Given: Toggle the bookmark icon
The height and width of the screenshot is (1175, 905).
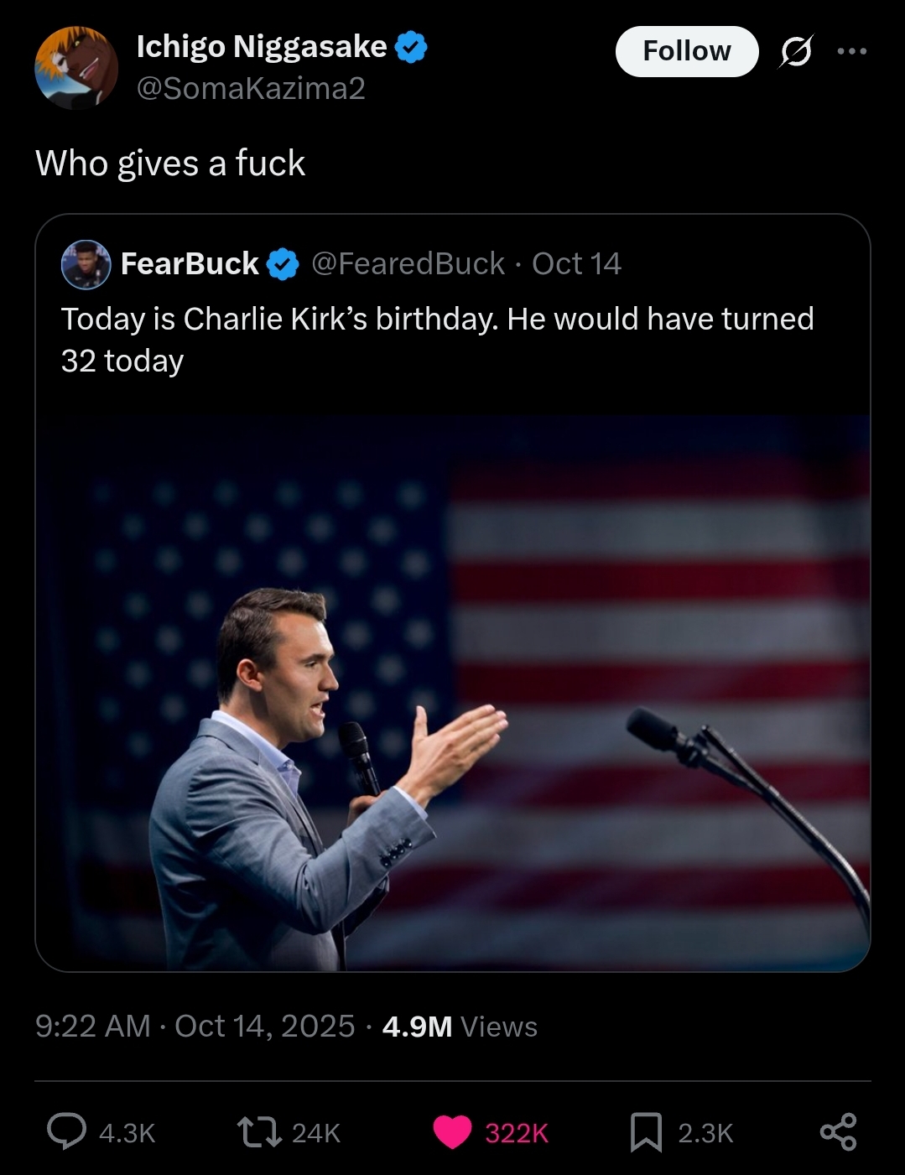Looking at the screenshot, I should click(646, 1131).
